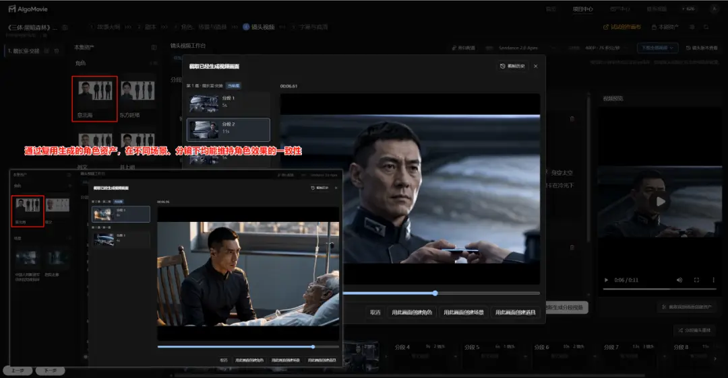
Task: Select 分段 2 11s in dialog list
Action: tap(228, 129)
